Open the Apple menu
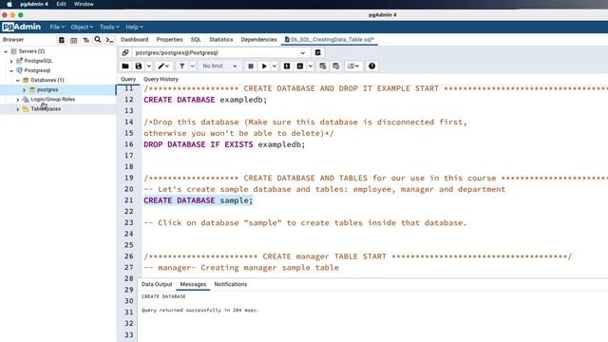The width and height of the screenshot is (608, 342). [x=9, y=4]
